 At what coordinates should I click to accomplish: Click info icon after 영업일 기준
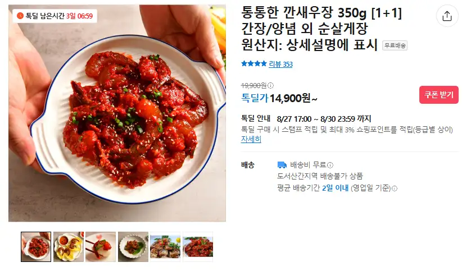point(395,188)
